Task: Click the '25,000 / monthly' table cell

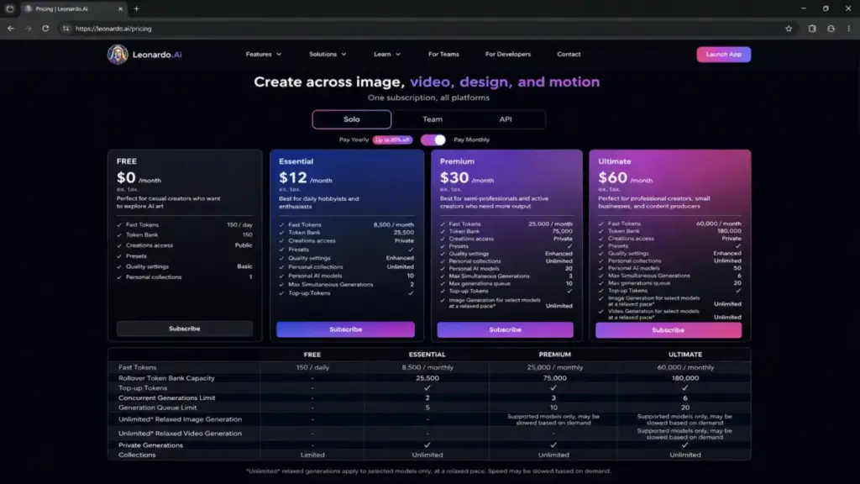Action: (x=554, y=368)
